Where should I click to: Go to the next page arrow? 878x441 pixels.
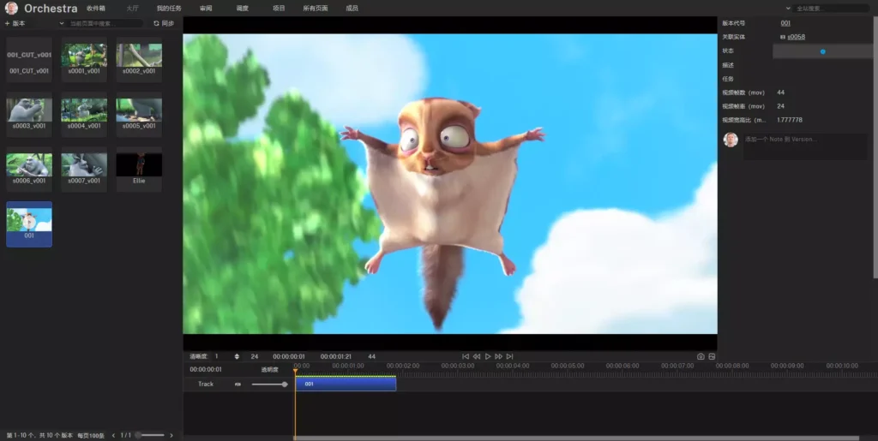[x=171, y=435]
